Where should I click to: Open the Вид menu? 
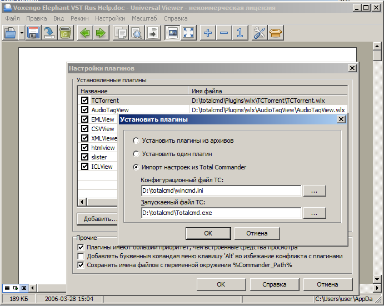pos(58,18)
